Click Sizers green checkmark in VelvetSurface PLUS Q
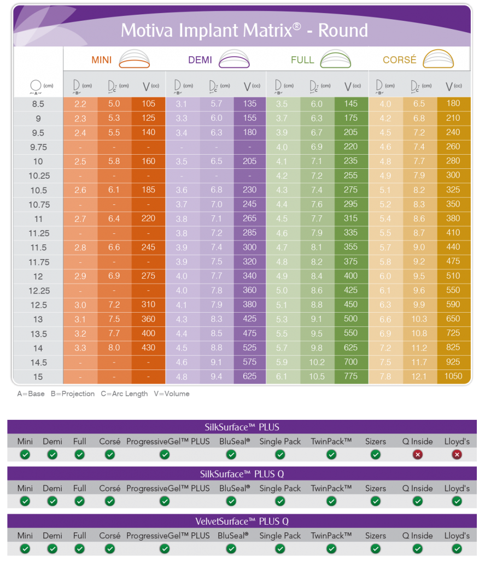Viewport: 485px width, 563px height. tap(375, 549)
